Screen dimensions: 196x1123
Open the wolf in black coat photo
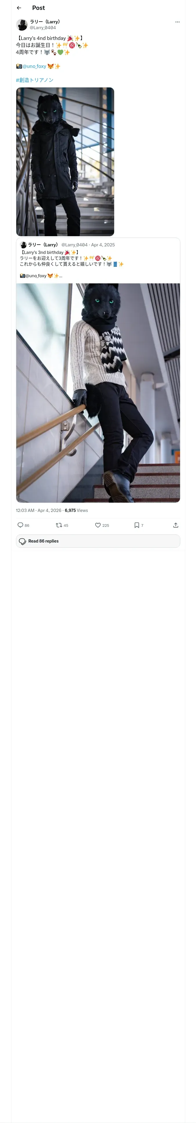(x=65, y=162)
